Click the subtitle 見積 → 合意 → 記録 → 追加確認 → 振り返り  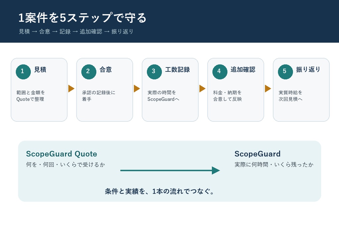76,31
